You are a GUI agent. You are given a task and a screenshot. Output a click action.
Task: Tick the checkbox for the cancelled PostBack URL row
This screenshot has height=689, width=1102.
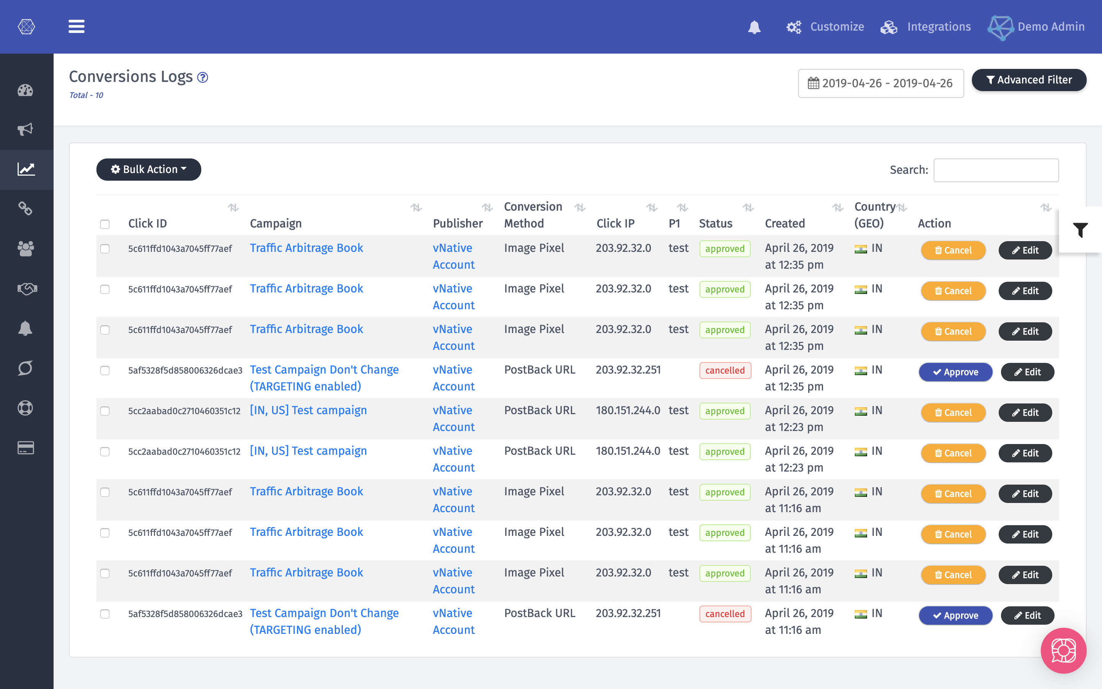[105, 370]
